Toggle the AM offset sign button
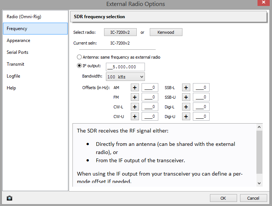Viewport: 272px width, 206px height. 135,88
